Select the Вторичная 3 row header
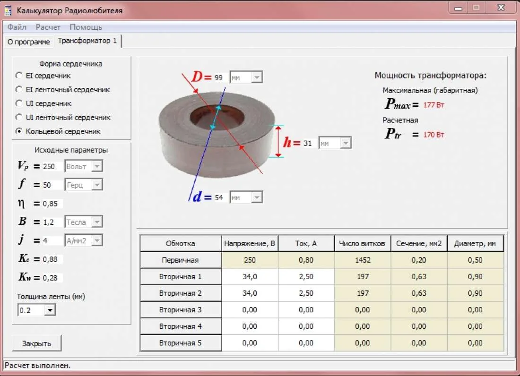This screenshot has width=520, height=376. [181, 310]
